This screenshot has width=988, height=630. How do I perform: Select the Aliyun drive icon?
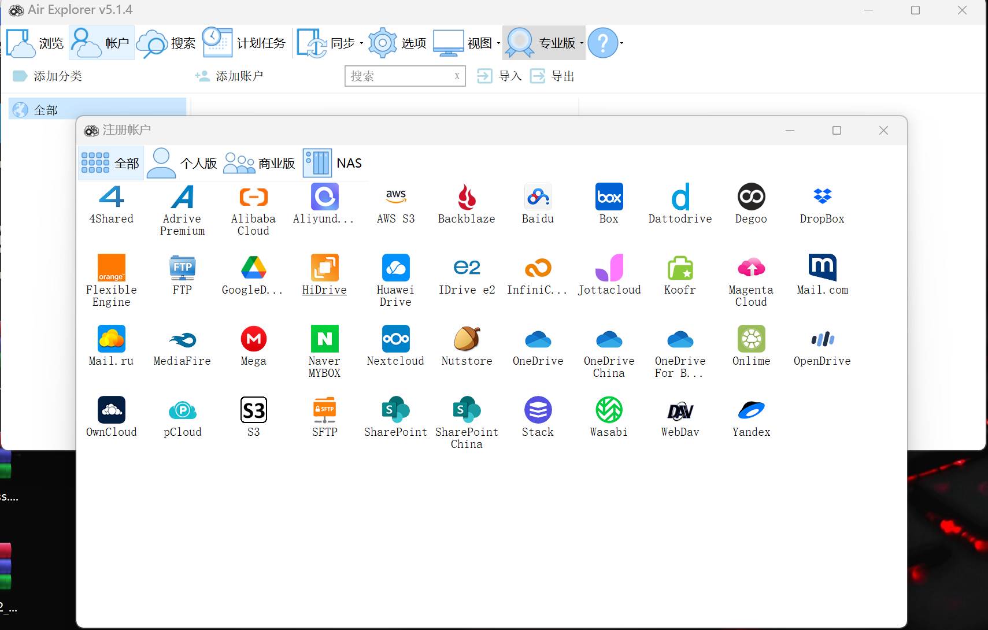click(x=325, y=197)
